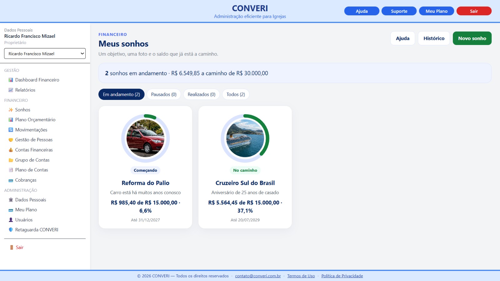Click the No caminho status badge
This screenshot has height=281, width=500.
pyautogui.click(x=245, y=170)
